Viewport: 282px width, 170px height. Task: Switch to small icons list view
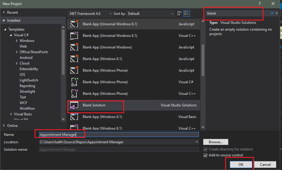point(187,13)
